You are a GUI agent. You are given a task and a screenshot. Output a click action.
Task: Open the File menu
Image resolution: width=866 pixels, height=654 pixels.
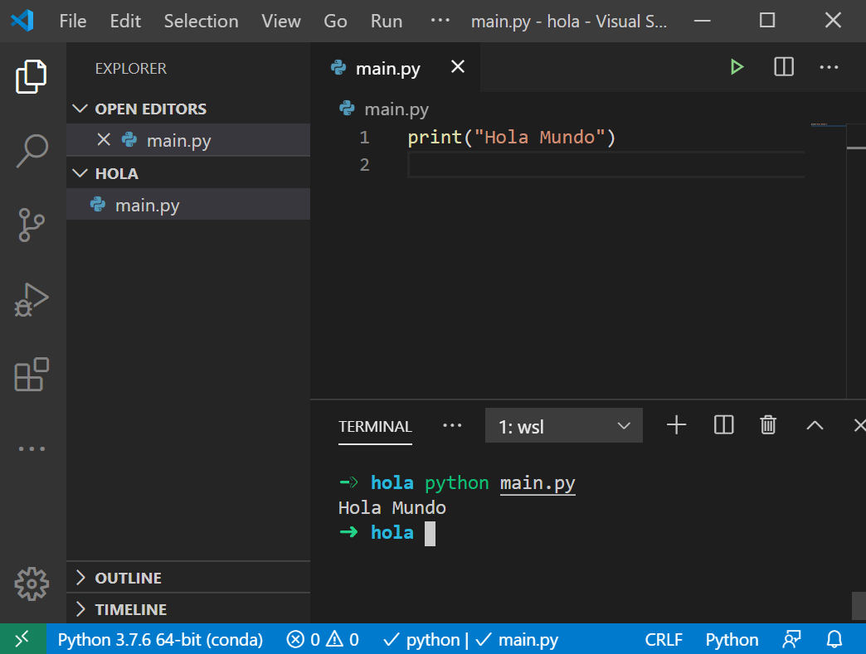(x=73, y=21)
